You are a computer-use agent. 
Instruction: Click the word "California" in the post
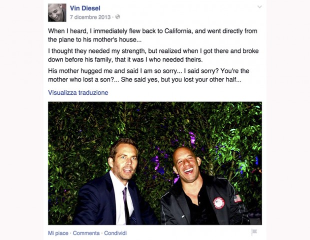coord(178,31)
